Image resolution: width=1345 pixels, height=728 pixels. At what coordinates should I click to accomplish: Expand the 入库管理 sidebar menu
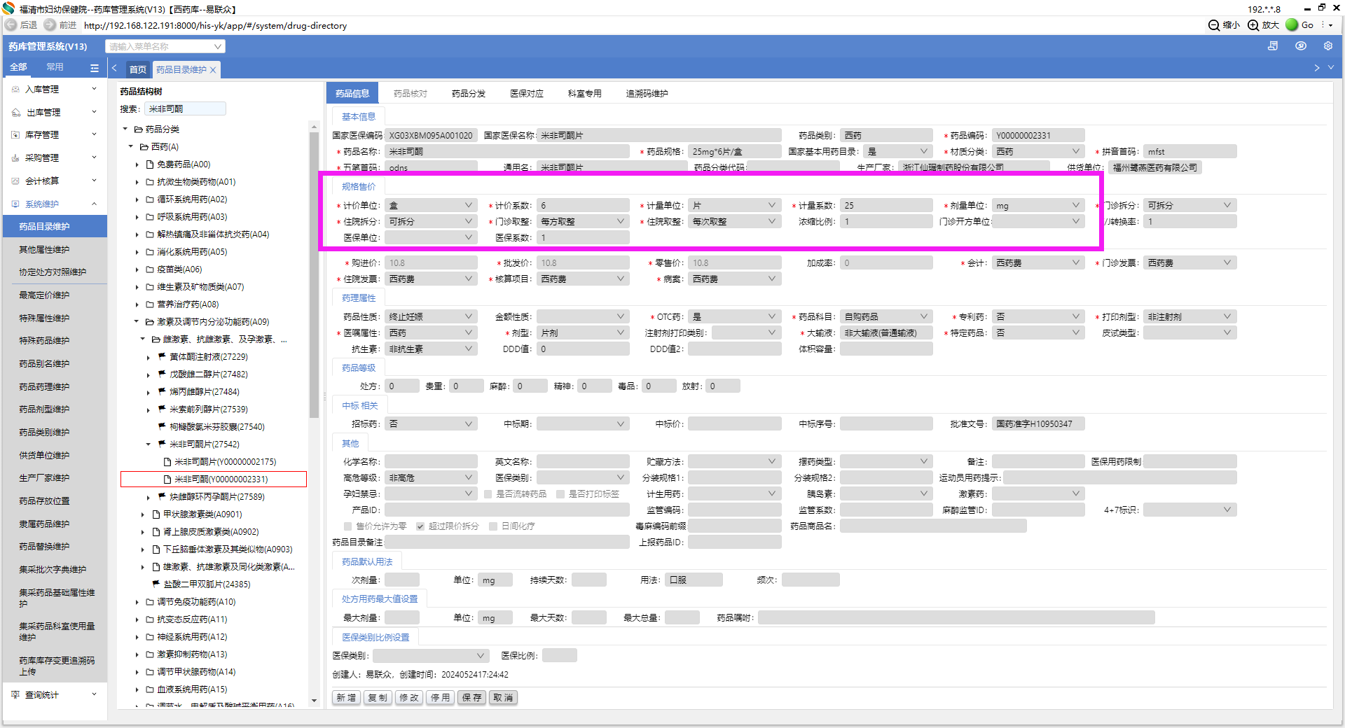coord(95,90)
